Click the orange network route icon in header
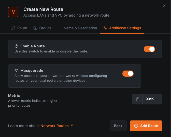 tap(13, 12)
